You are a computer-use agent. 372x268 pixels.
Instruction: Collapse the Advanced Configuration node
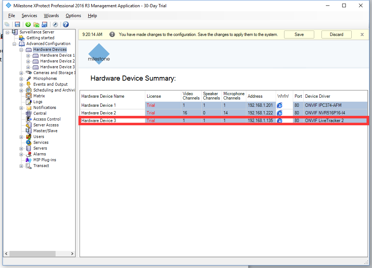15,44
